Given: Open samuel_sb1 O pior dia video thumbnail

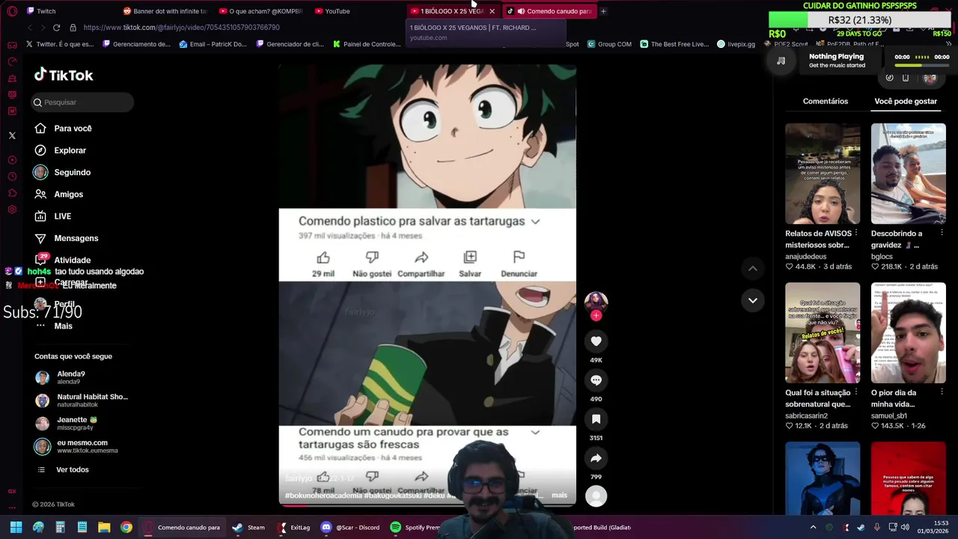Looking at the screenshot, I should [x=908, y=332].
